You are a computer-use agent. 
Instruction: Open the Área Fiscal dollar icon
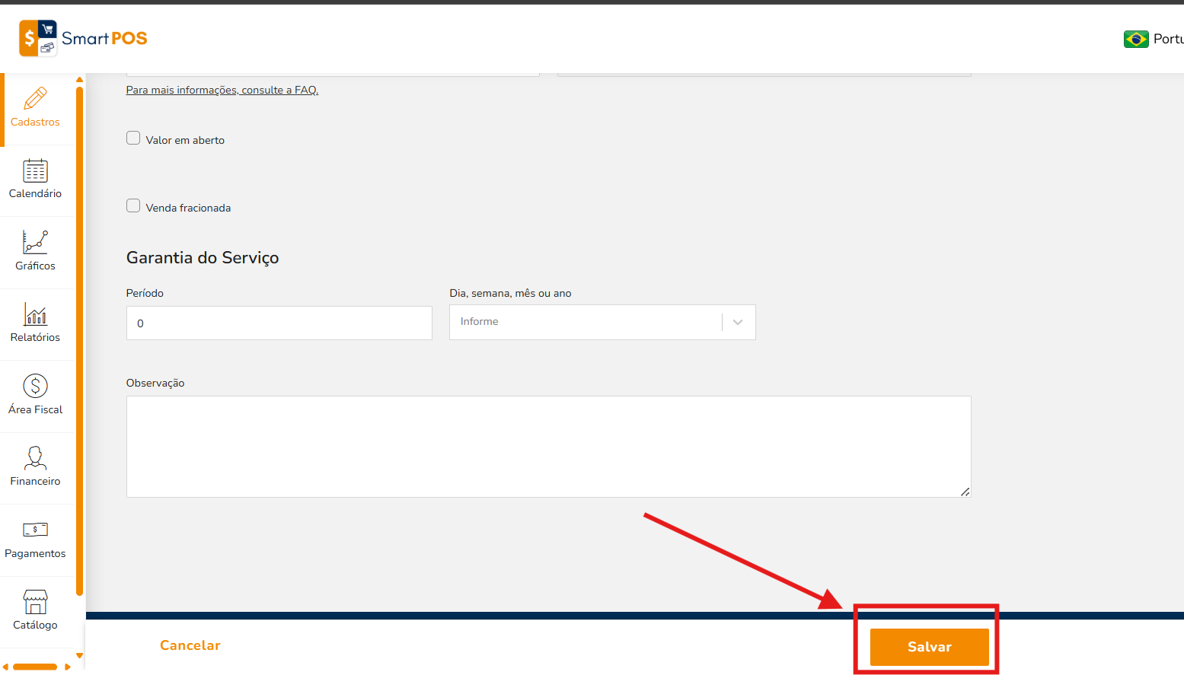click(35, 386)
